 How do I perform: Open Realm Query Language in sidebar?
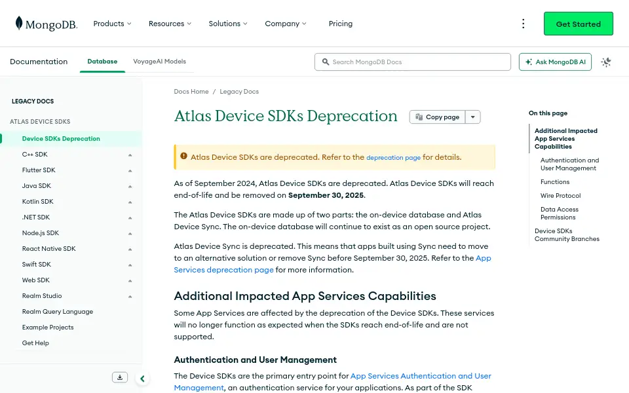click(58, 312)
